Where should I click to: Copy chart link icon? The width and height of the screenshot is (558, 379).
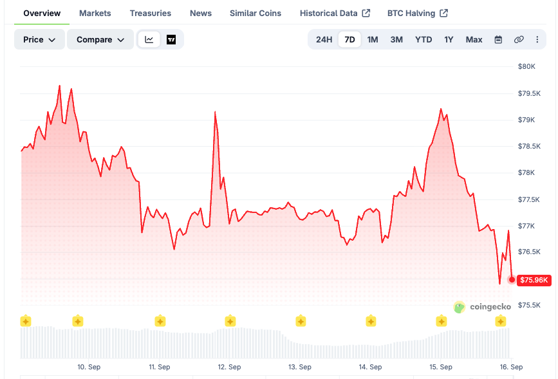519,39
